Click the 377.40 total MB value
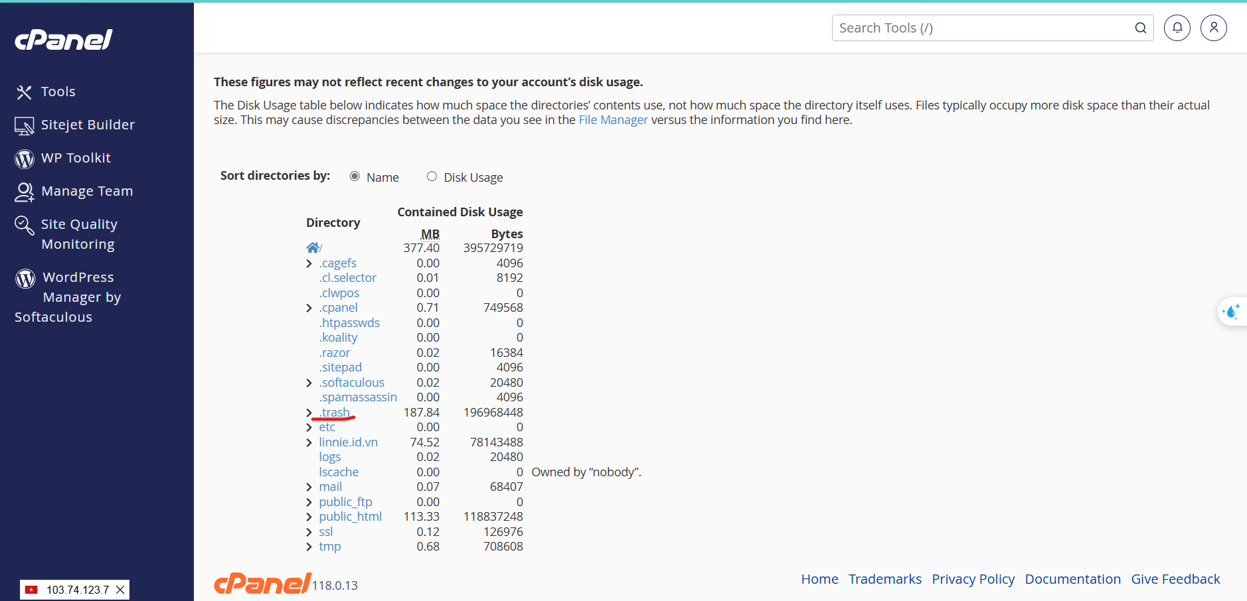This screenshot has height=601, width=1247. click(x=421, y=248)
